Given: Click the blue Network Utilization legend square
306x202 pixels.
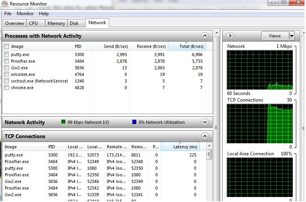Looking at the screenshot, I should [134, 122].
